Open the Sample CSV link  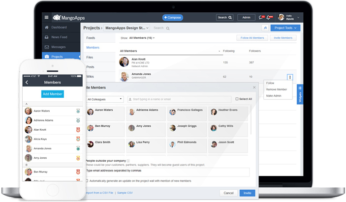click(x=125, y=193)
